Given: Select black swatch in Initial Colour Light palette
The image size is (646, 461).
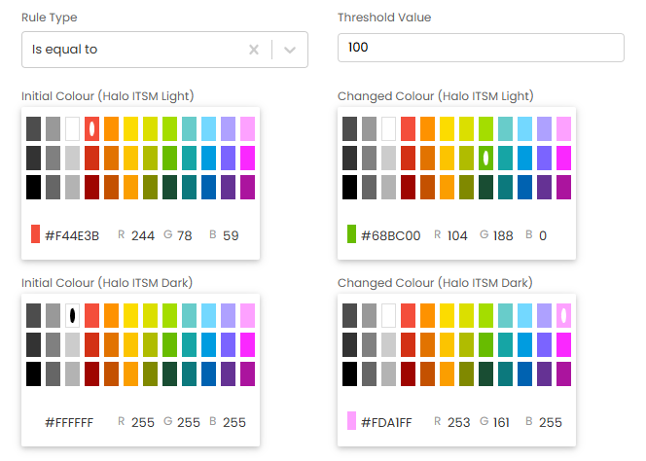Looking at the screenshot, I should click(34, 186).
